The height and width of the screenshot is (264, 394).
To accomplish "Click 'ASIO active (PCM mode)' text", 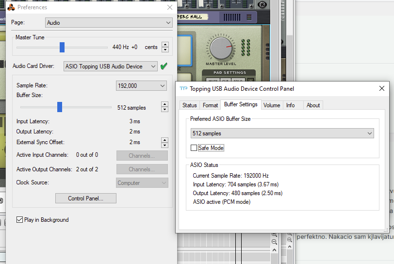I will pos(222,202).
